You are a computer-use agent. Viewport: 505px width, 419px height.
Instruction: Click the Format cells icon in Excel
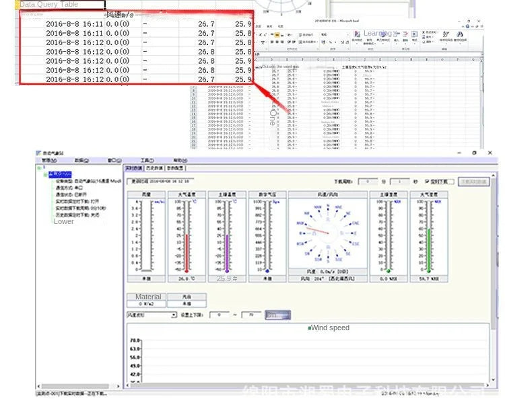[x=415, y=34]
